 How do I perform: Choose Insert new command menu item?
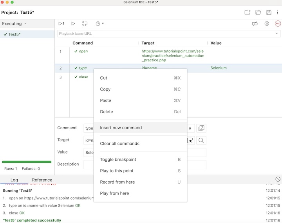121,128
